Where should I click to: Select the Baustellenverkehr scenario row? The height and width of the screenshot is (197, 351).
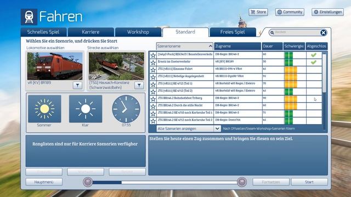236,55
